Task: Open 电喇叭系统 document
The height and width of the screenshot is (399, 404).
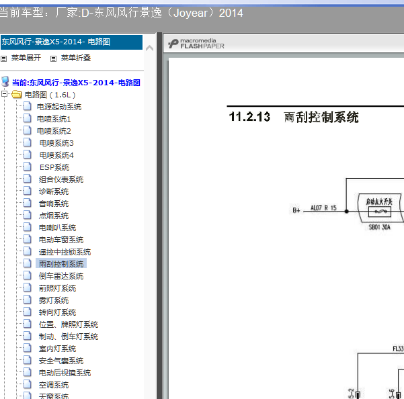Action: click(57, 228)
